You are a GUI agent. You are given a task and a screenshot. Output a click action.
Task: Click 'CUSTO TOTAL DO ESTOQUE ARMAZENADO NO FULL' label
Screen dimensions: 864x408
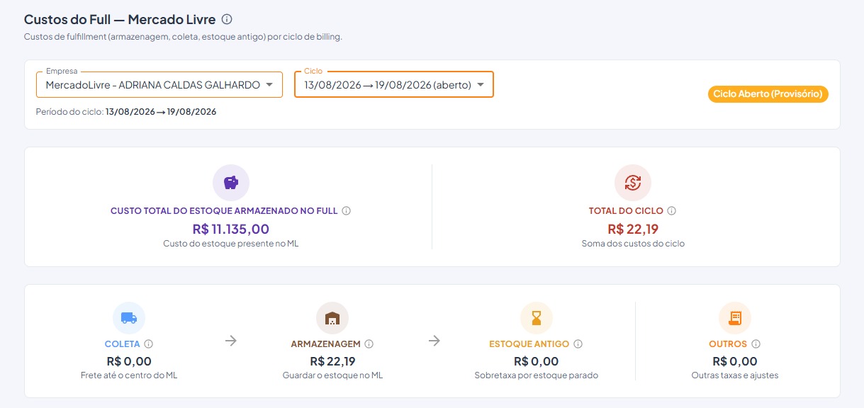click(224, 211)
